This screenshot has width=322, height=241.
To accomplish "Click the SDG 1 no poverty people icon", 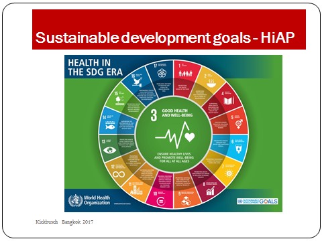I will (x=185, y=73).
